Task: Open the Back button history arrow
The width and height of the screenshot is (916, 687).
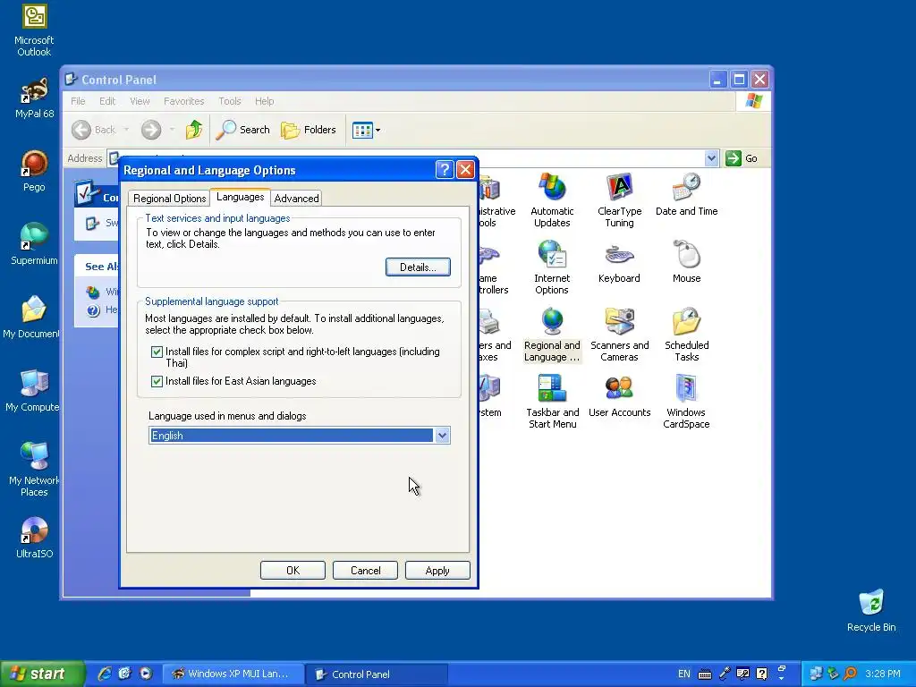Action: tap(126, 130)
